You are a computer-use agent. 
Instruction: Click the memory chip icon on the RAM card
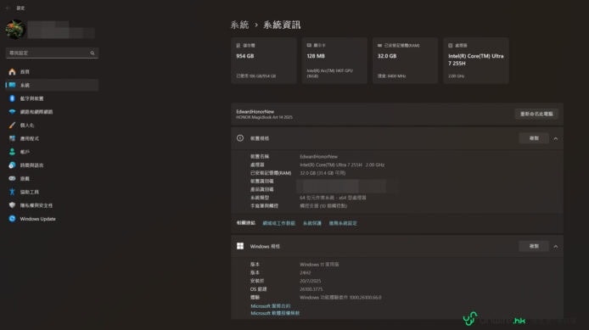click(x=379, y=46)
